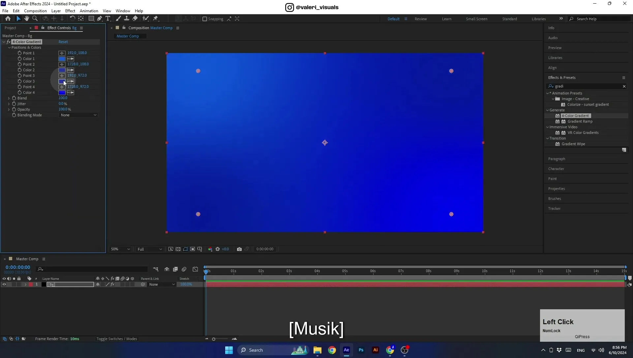Click the Home icon in toolbar
The image size is (633, 358).
click(8, 19)
